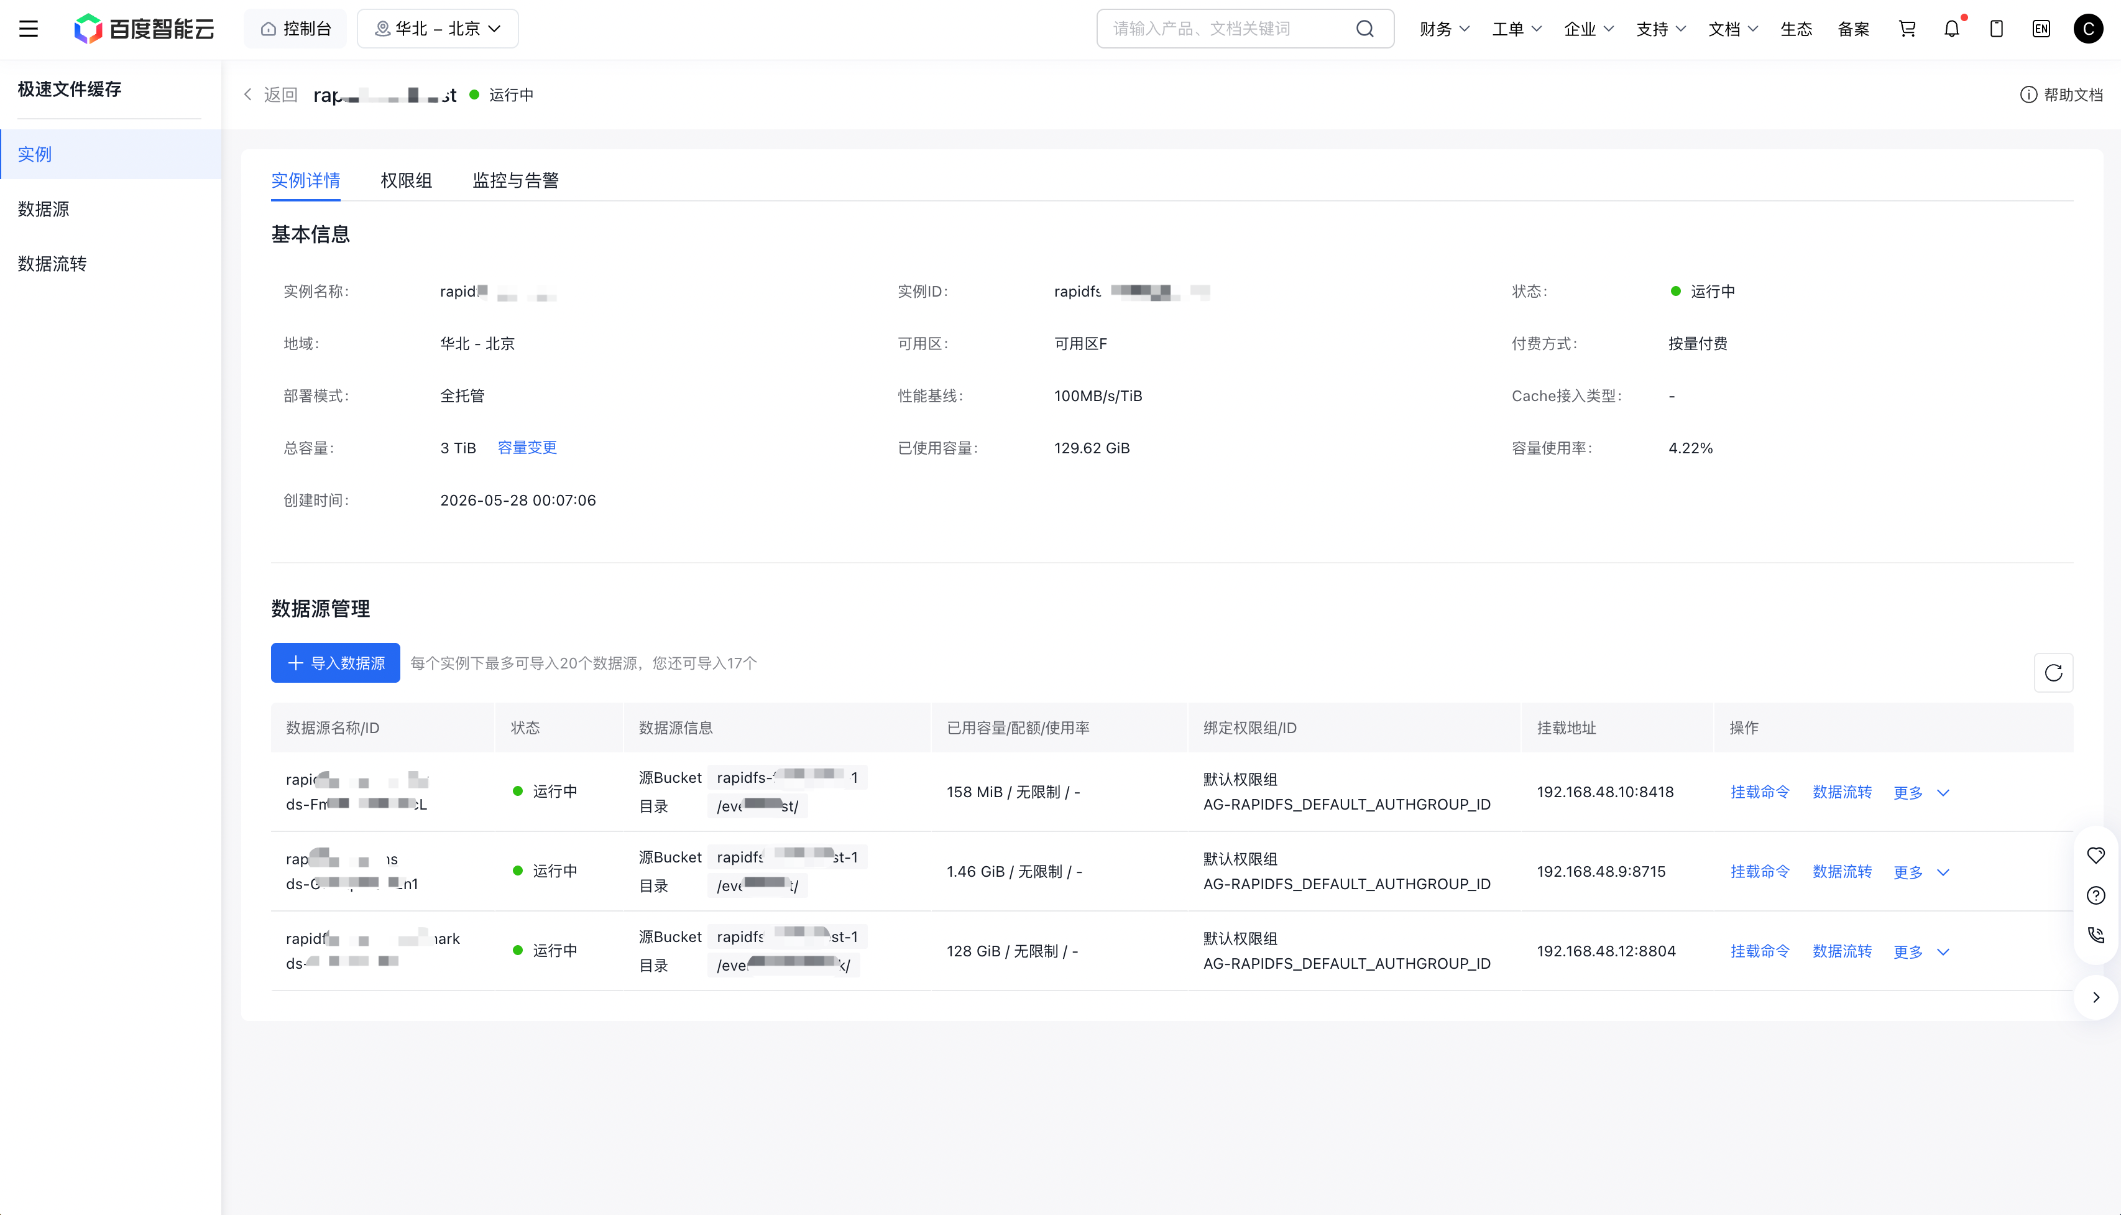
Task: Open the user avatar C menu
Action: click(x=2089, y=29)
